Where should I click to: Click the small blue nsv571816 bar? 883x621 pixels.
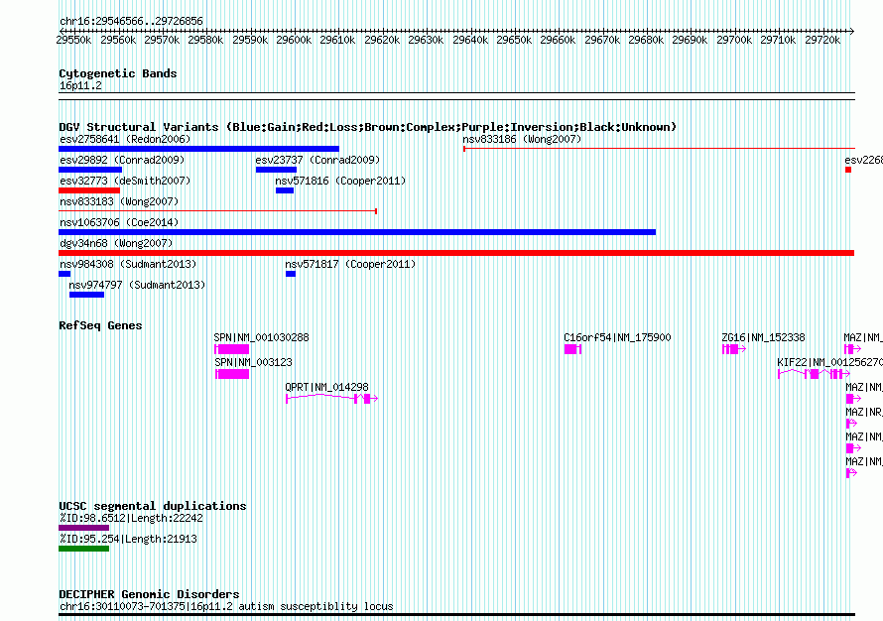pyautogui.click(x=285, y=190)
